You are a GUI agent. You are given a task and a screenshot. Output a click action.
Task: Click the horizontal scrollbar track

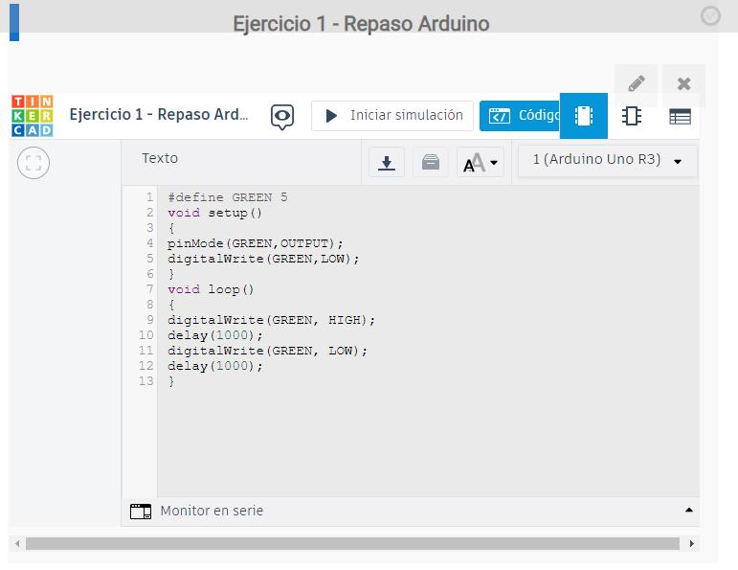click(x=354, y=543)
